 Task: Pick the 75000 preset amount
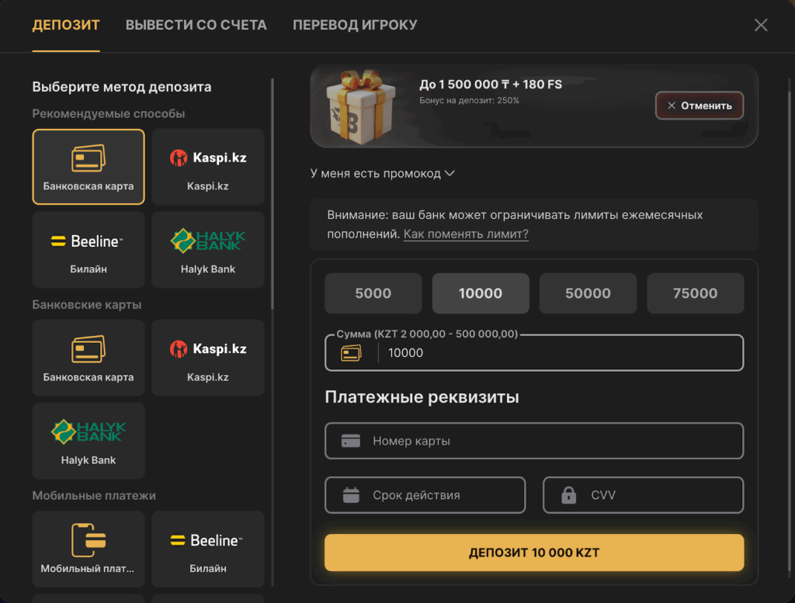click(695, 293)
